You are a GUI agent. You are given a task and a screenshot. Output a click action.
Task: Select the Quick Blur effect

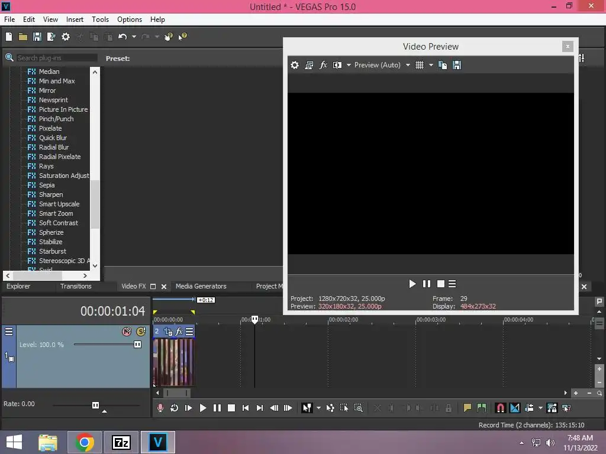point(53,138)
